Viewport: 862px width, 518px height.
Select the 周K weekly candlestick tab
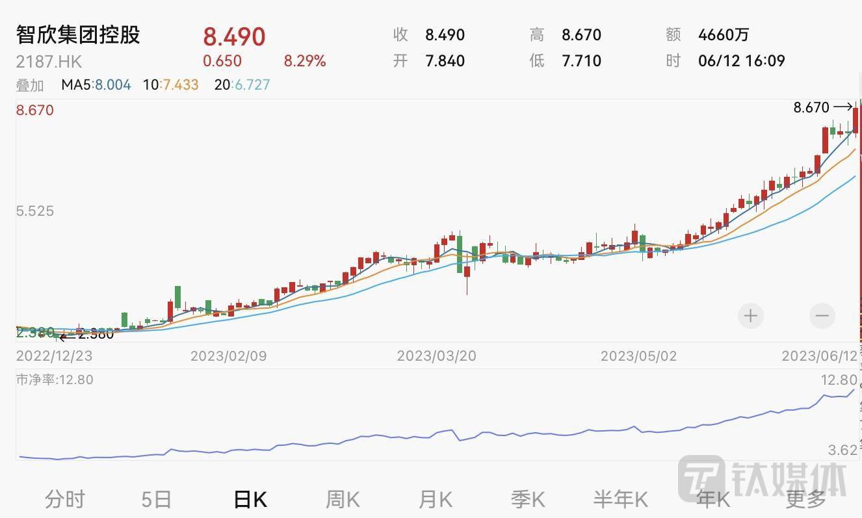343,499
